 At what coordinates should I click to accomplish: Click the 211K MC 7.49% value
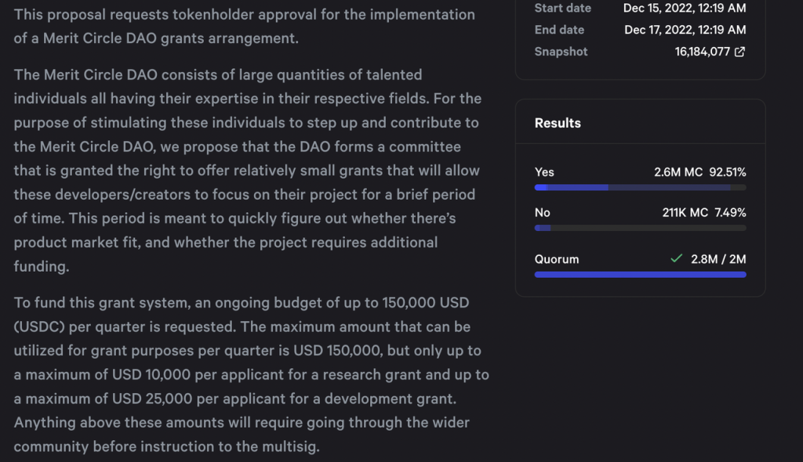click(x=703, y=212)
